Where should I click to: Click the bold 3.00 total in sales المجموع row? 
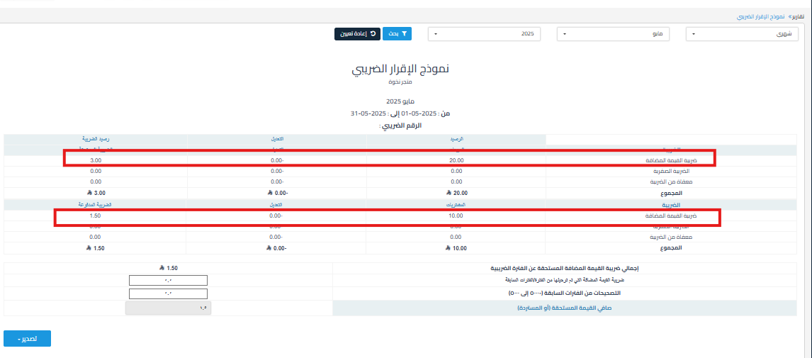coord(95,193)
